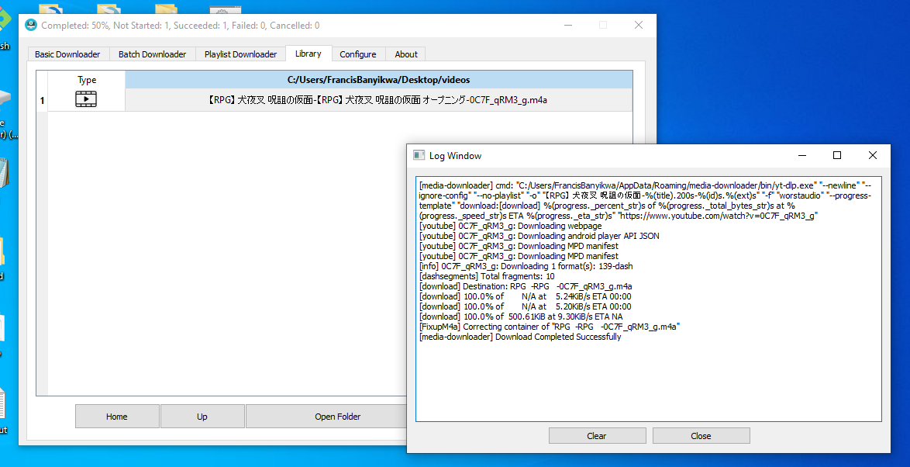Maximize the Log Window
910x467 pixels.
[x=837, y=155]
